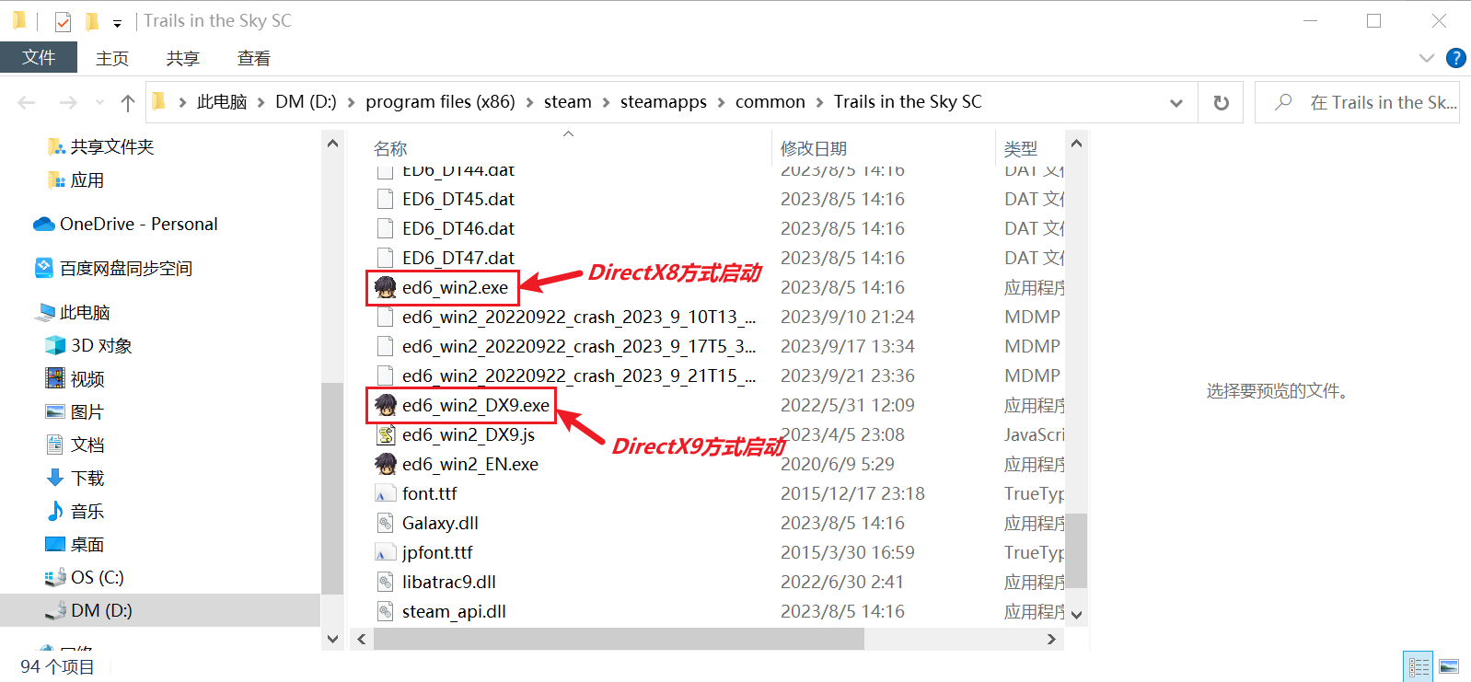Switch to the 查看 ribbon tab
The width and height of the screenshot is (1471, 682).
pyautogui.click(x=254, y=58)
